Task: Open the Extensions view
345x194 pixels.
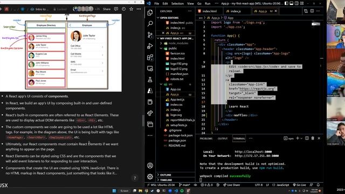Action: 150,58
